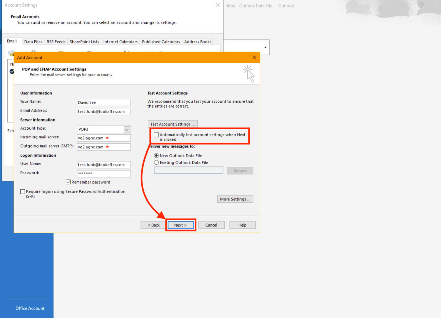Click the Next button
441x318 pixels.
181,225
